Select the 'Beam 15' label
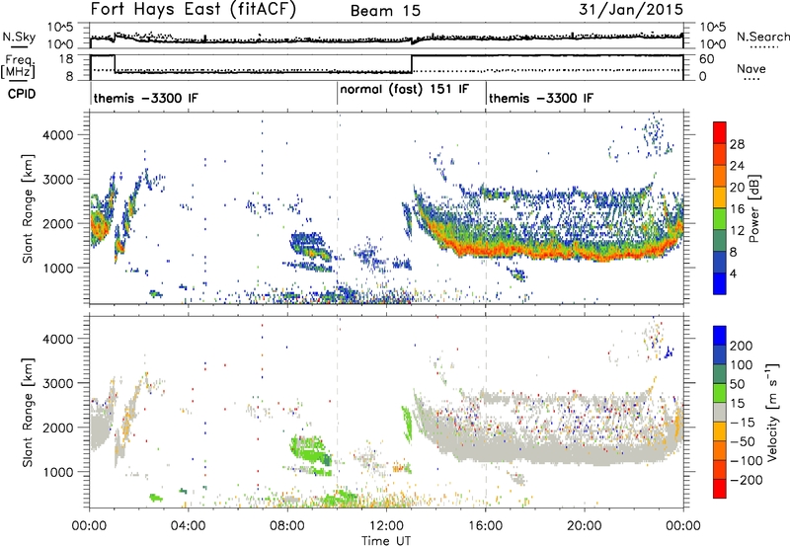Viewport: 790px width, 547px height. 385,11
